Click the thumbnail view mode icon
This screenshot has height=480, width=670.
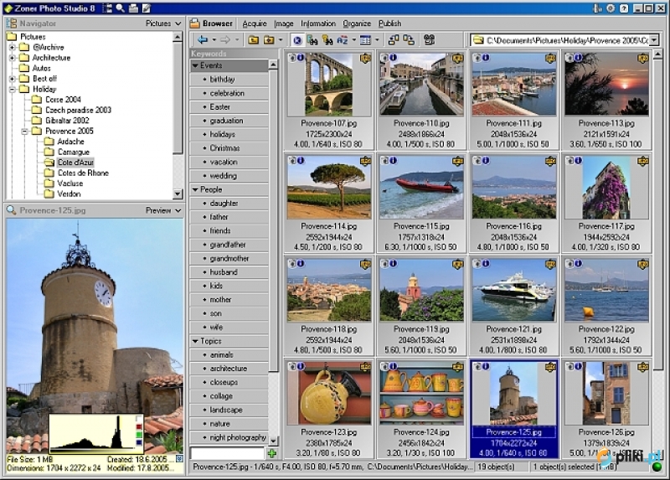pyautogui.click(x=365, y=40)
